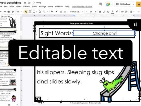The image size is (141, 106).
Task: Open the Insert menu
Action: coord(19,7)
